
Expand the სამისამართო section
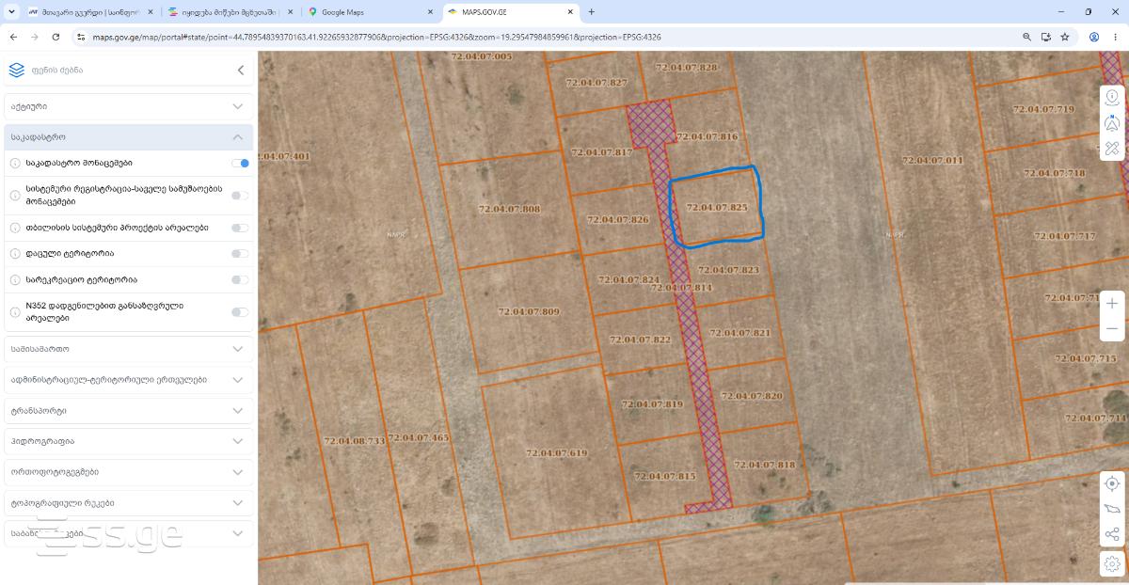coord(129,349)
